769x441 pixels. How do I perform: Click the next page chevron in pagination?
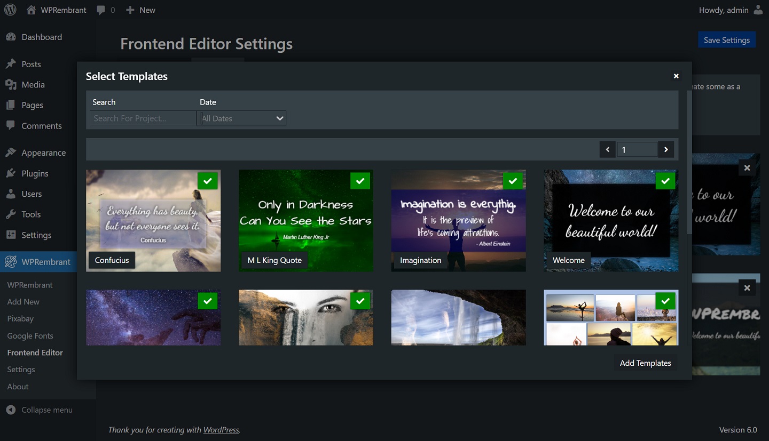[665, 149]
